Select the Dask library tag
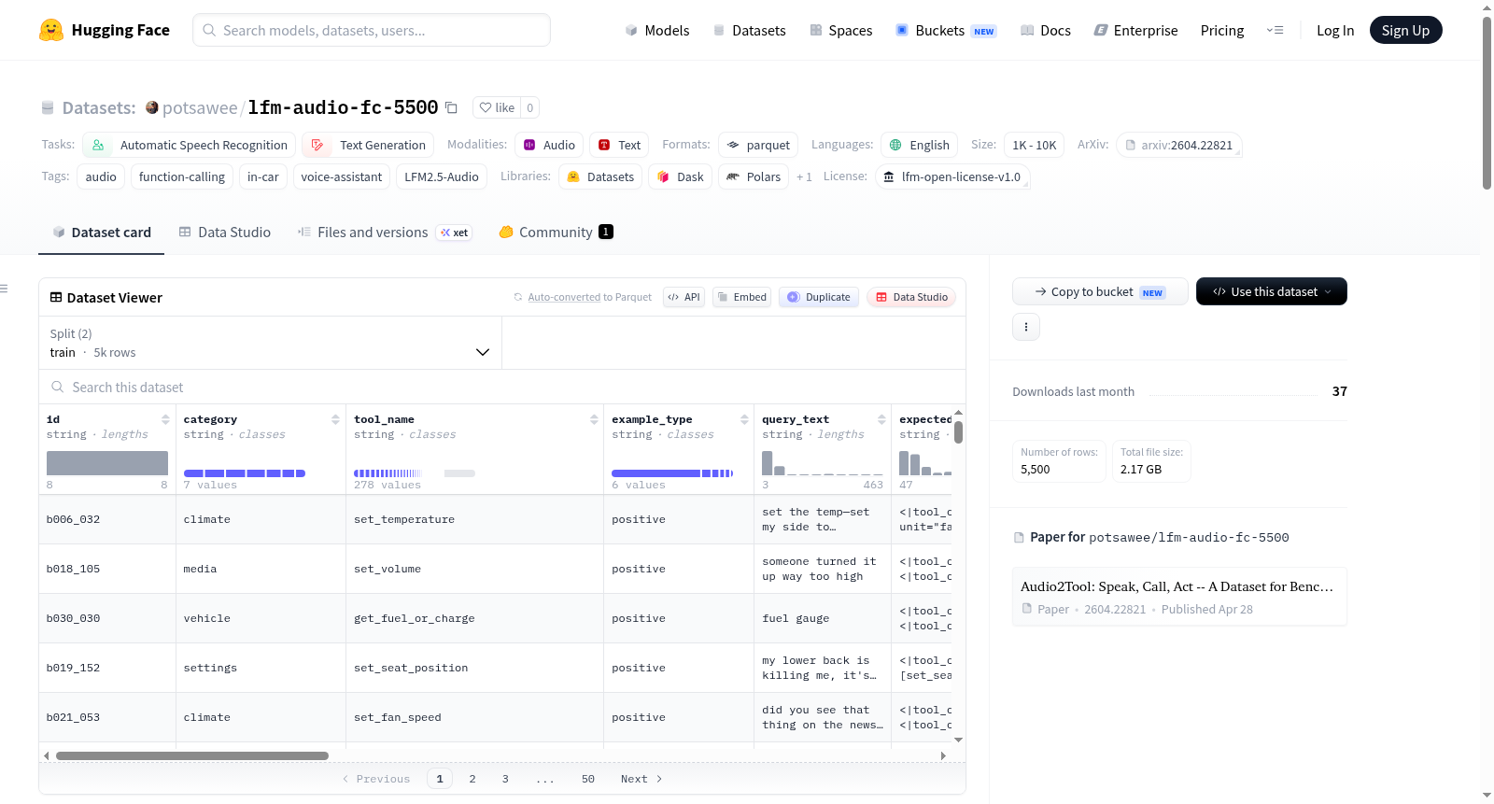1494x804 pixels. point(681,176)
